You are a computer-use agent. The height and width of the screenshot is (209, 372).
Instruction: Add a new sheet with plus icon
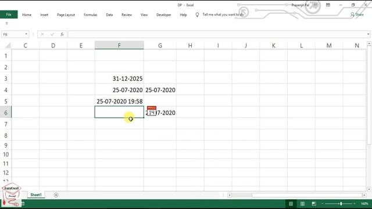click(x=56, y=195)
